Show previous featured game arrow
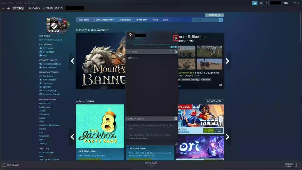The image size is (302, 170). pos(73,61)
